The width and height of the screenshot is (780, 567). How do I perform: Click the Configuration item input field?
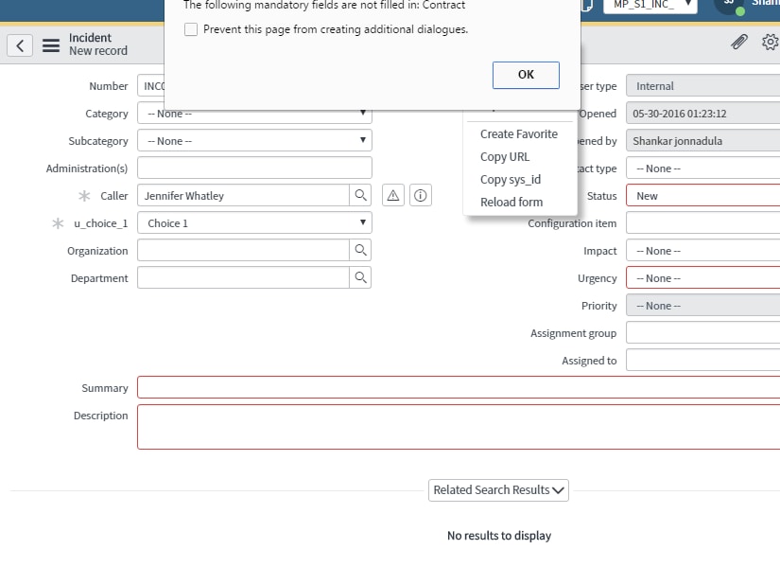tap(702, 222)
